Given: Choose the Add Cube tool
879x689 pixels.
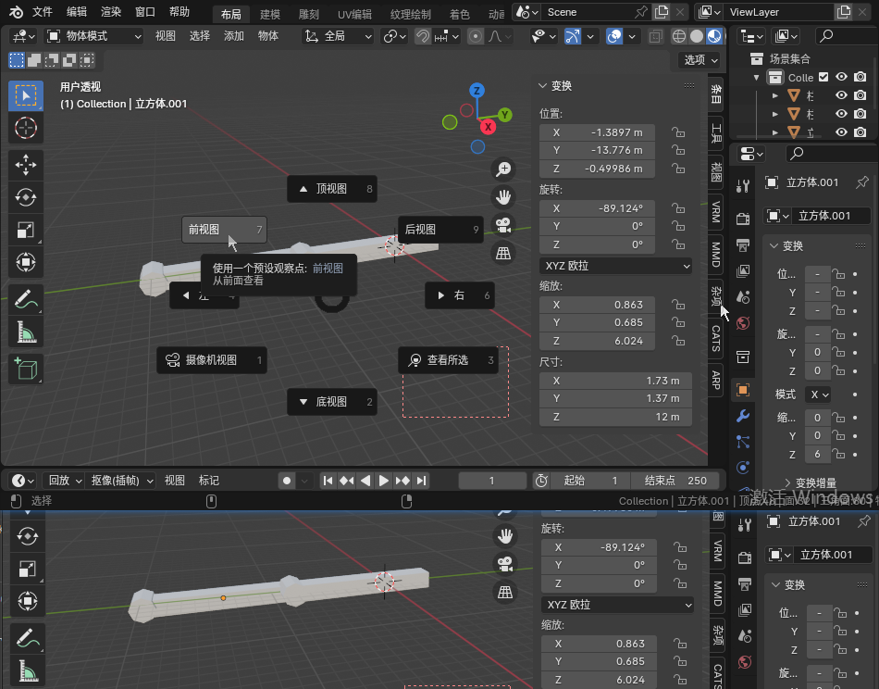Looking at the screenshot, I should pyautogui.click(x=26, y=369).
